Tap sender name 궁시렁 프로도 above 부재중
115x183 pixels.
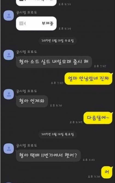pyautogui.click(x=26, y=13)
